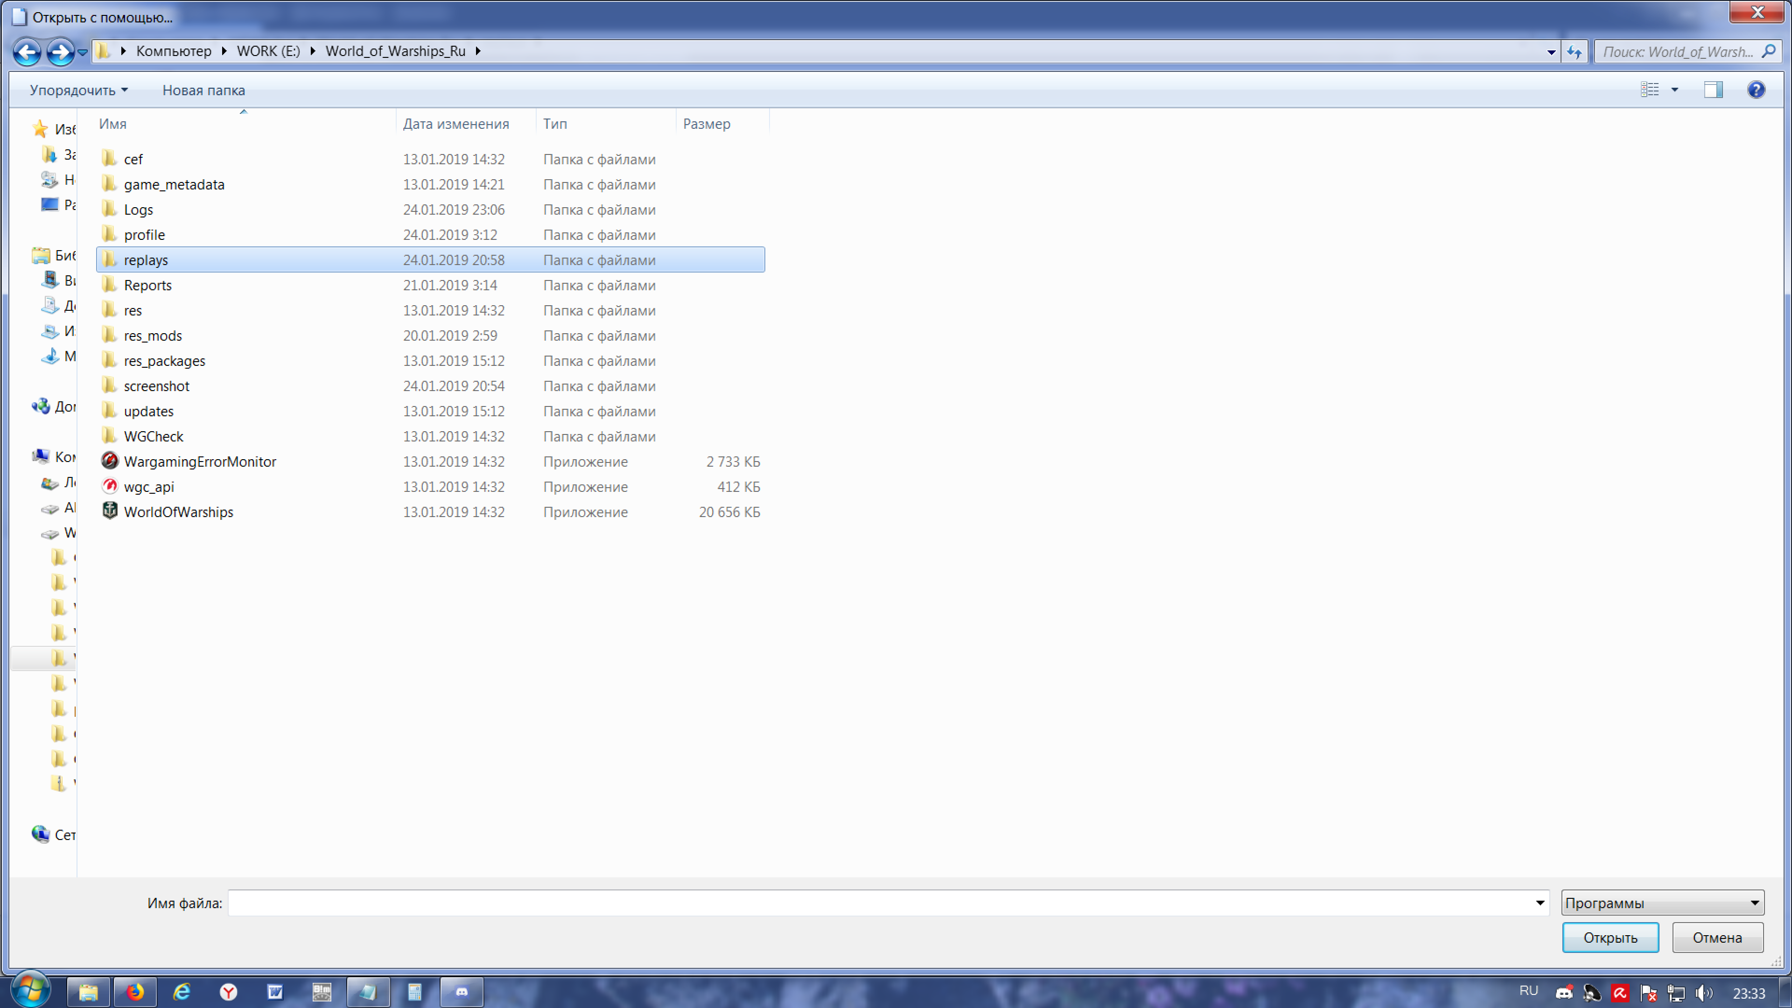Image resolution: width=1792 pixels, height=1008 pixels.
Task: Click the Открыть button
Action: point(1610,937)
